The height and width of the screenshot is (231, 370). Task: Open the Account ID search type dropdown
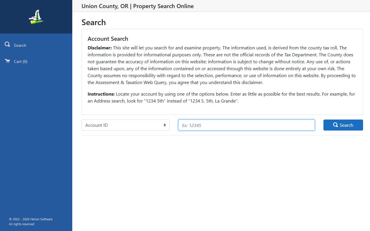[125, 125]
